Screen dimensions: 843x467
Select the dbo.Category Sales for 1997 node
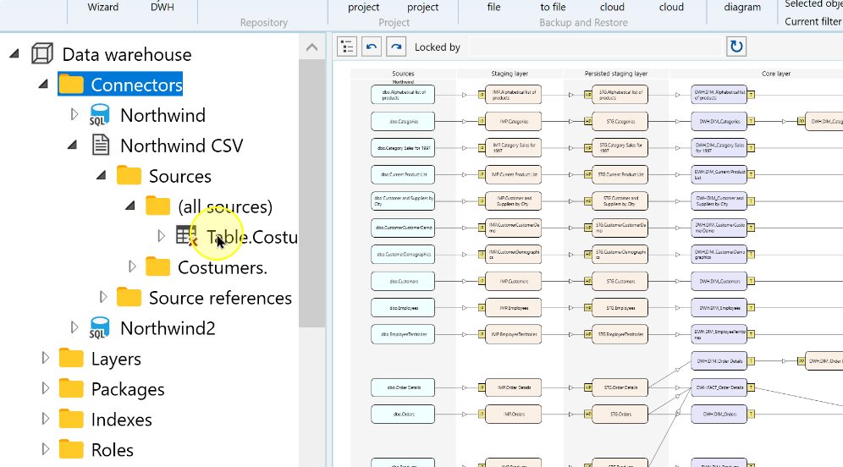point(403,148)
